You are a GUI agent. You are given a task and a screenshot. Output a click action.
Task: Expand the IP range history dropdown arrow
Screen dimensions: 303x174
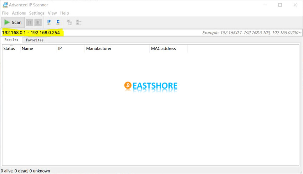(x=300, y=33)
